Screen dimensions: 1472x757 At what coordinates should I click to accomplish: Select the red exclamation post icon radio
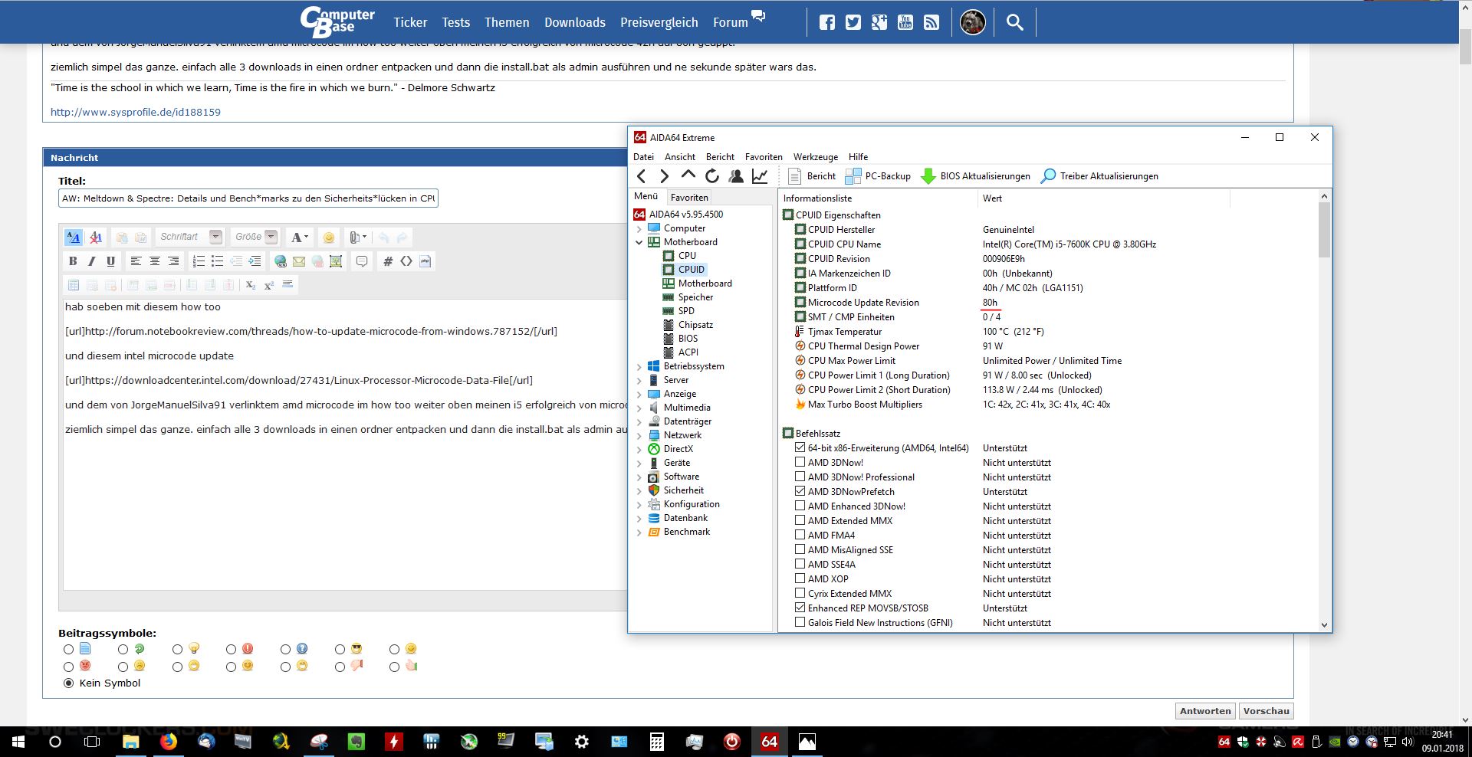[x=232, y=650]
